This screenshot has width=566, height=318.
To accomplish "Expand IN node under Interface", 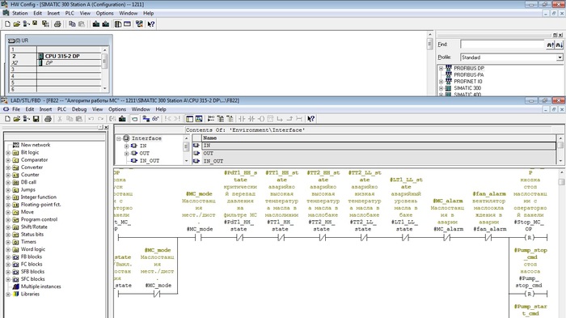I will (x=126, y=146).
